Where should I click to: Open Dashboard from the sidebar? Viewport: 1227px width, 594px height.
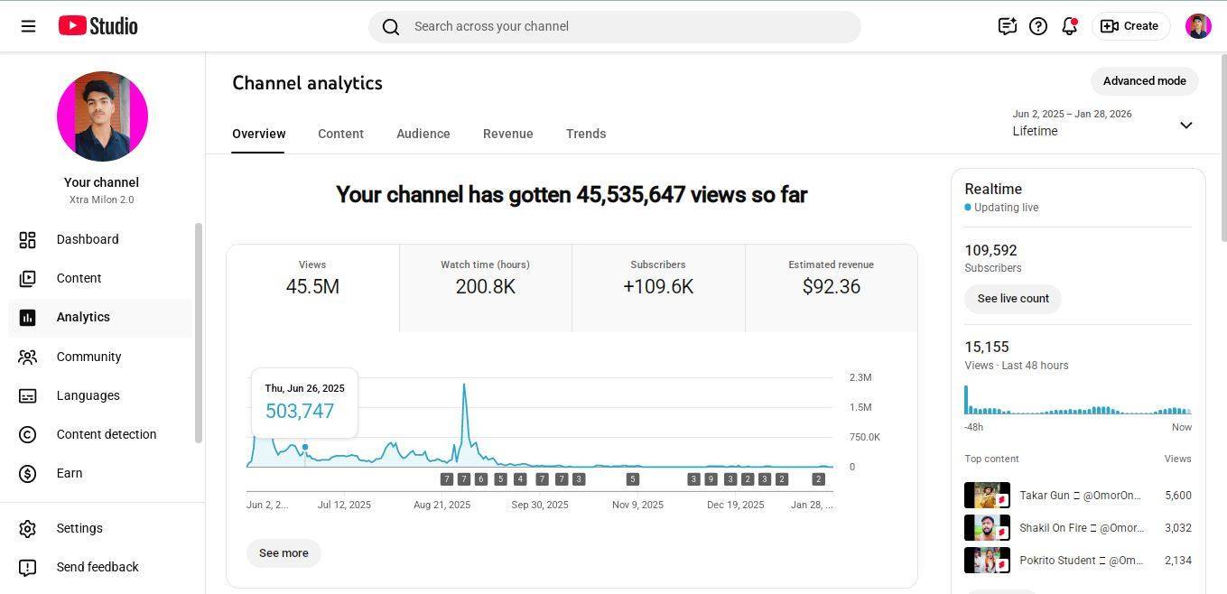[x=87, y=239]
